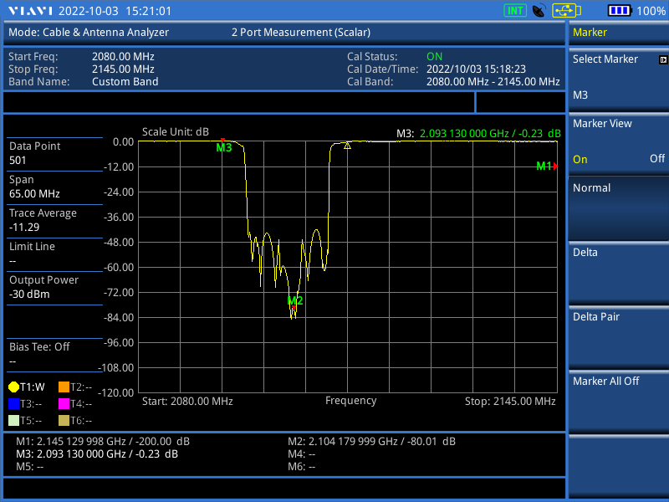Image resolution: width=669 pixels, height=502 pixels.
Task: Open the Select Marker M3 softkey
Action: pos(618,79)
